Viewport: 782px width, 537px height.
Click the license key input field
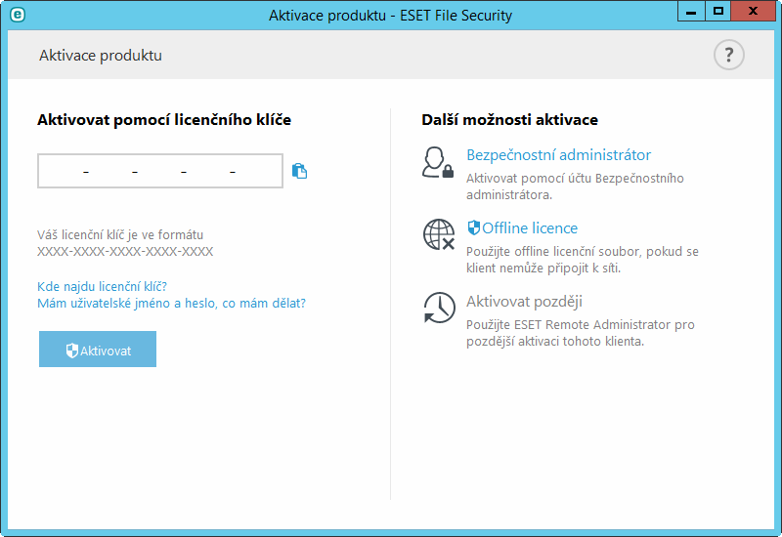160,171
